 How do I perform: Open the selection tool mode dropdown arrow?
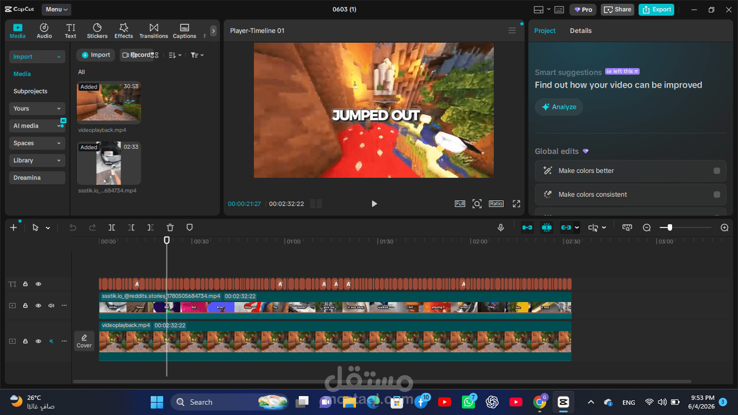pyautogui.click(x=48, y=228)
